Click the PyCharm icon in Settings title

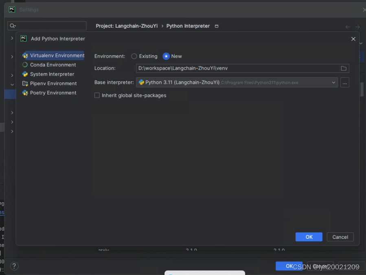12,10
